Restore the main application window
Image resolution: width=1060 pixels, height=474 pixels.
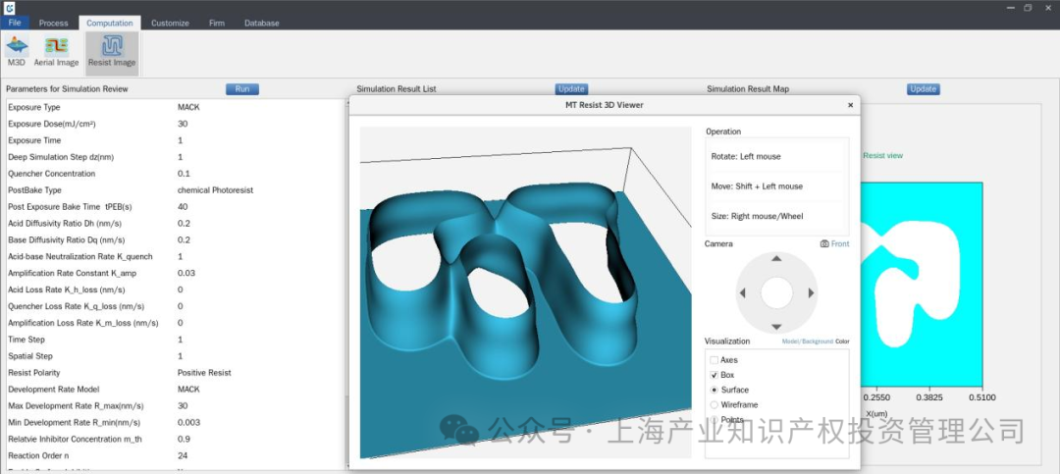click(1028, 8)
